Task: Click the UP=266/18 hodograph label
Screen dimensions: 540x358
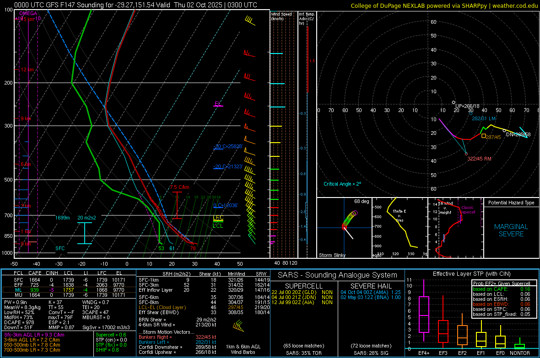Action: pos(467,106)
